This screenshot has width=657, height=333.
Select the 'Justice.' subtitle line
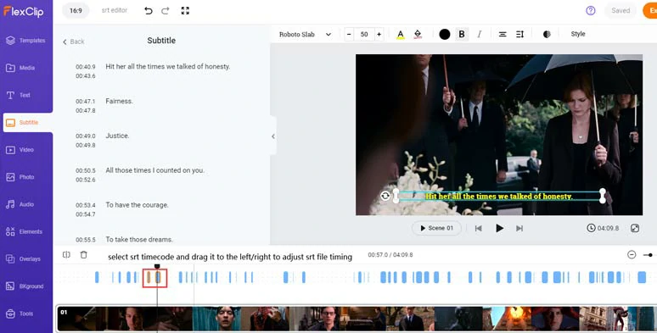[117, 136]
